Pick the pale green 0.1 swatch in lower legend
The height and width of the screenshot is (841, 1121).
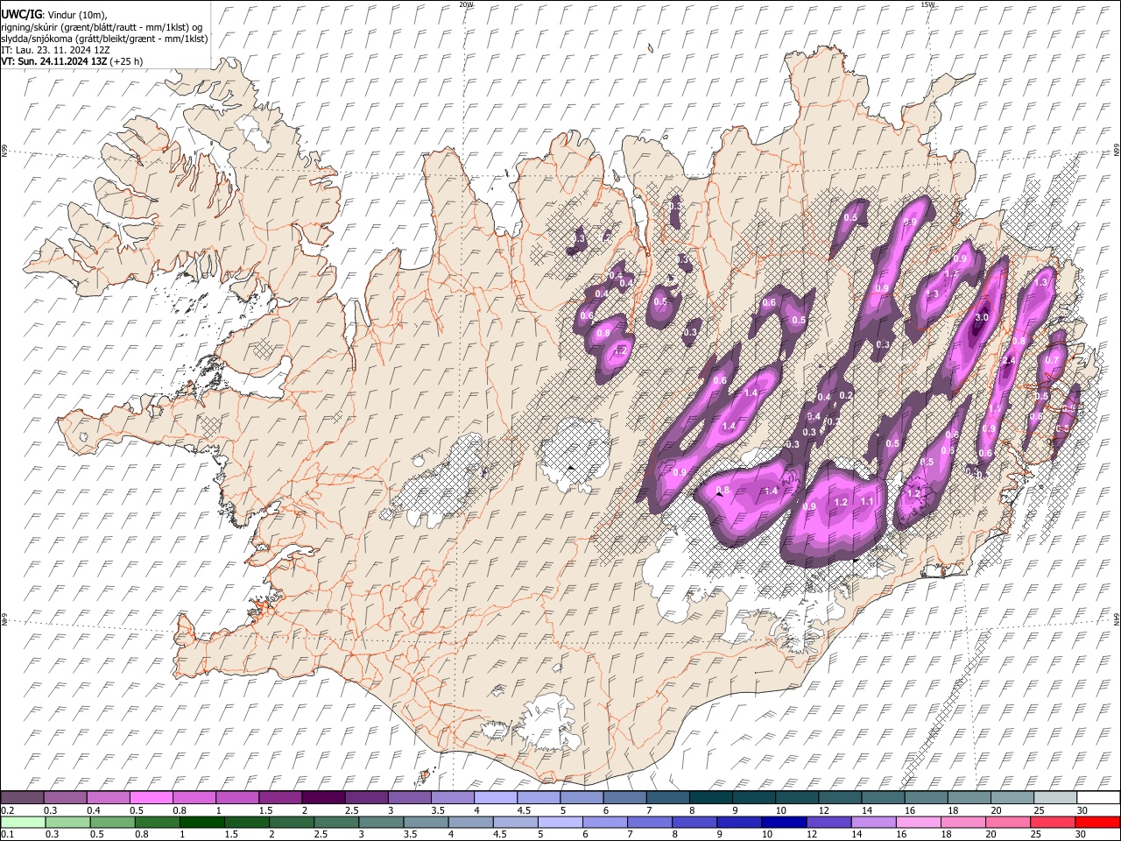pos(23,822)
